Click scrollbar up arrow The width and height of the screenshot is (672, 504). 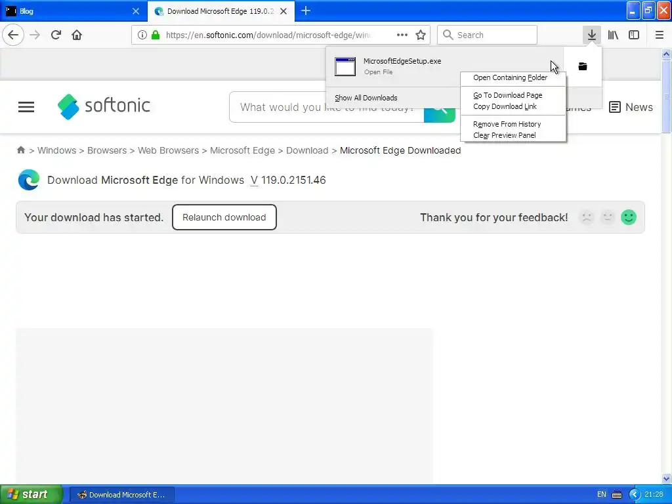click(667, 54)
